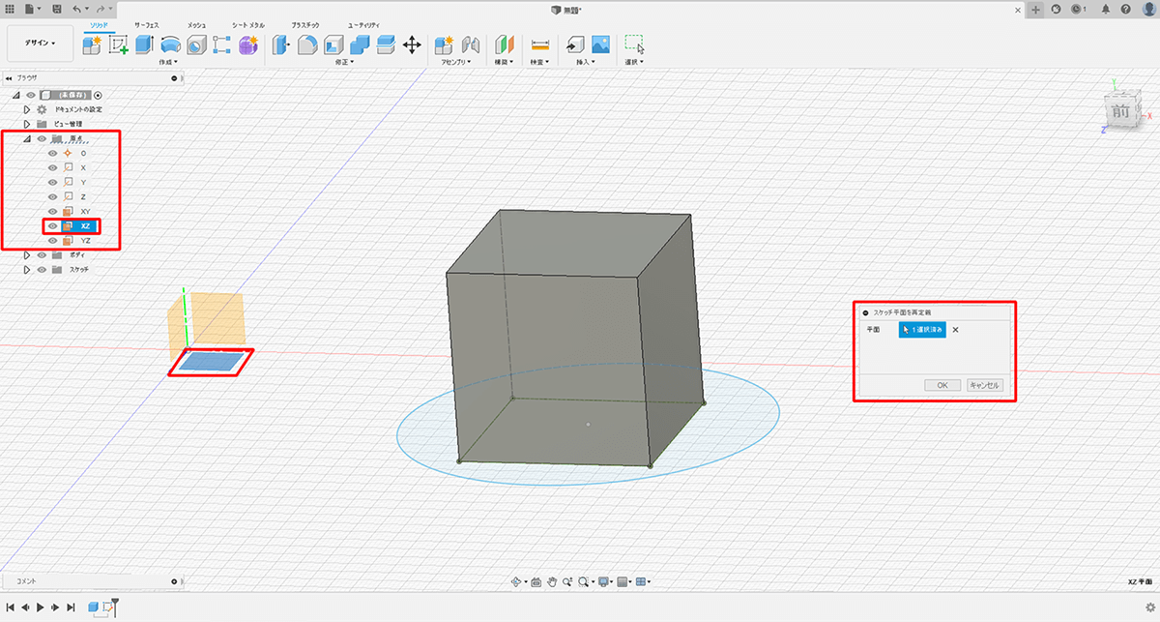Viewport: 1160px width, 622px height.
Task: Open the File menu icon
Action: tap(32, 9)
